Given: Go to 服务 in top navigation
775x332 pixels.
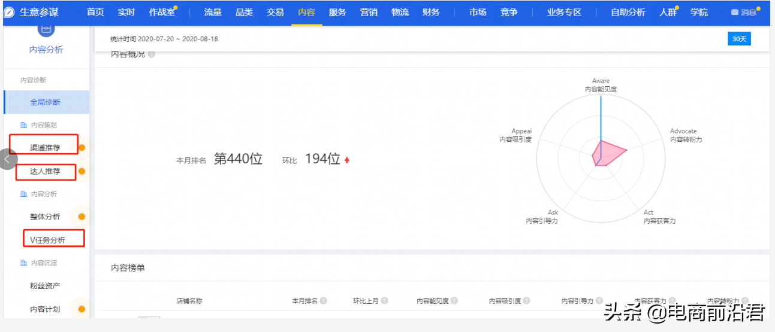Looking at the screenshot, I should (x=337, y=12).
